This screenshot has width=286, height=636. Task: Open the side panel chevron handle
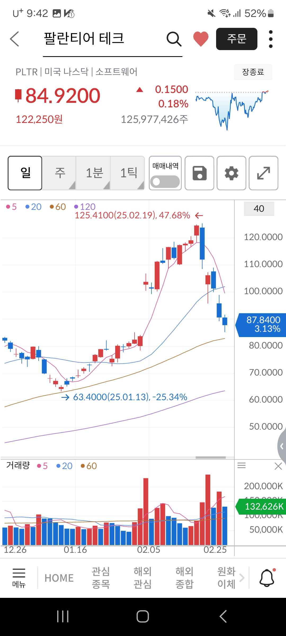pyautogui.click(x=282, y=446)
